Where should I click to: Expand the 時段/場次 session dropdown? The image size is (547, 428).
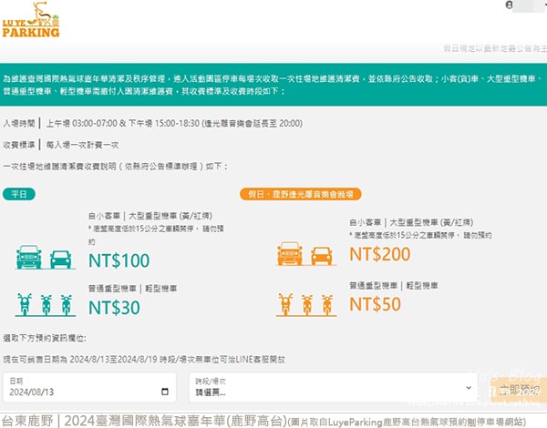[x=333, y=388]
